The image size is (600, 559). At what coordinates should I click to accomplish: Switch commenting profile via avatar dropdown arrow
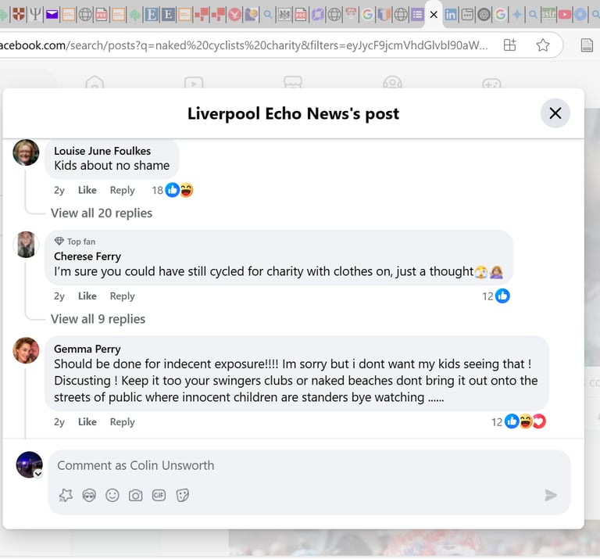tap(38, 474)
